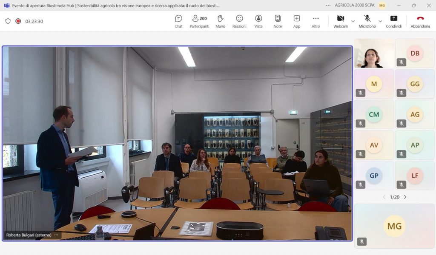
Task: Share screen with Condividi button
Action: coord(394,21)
